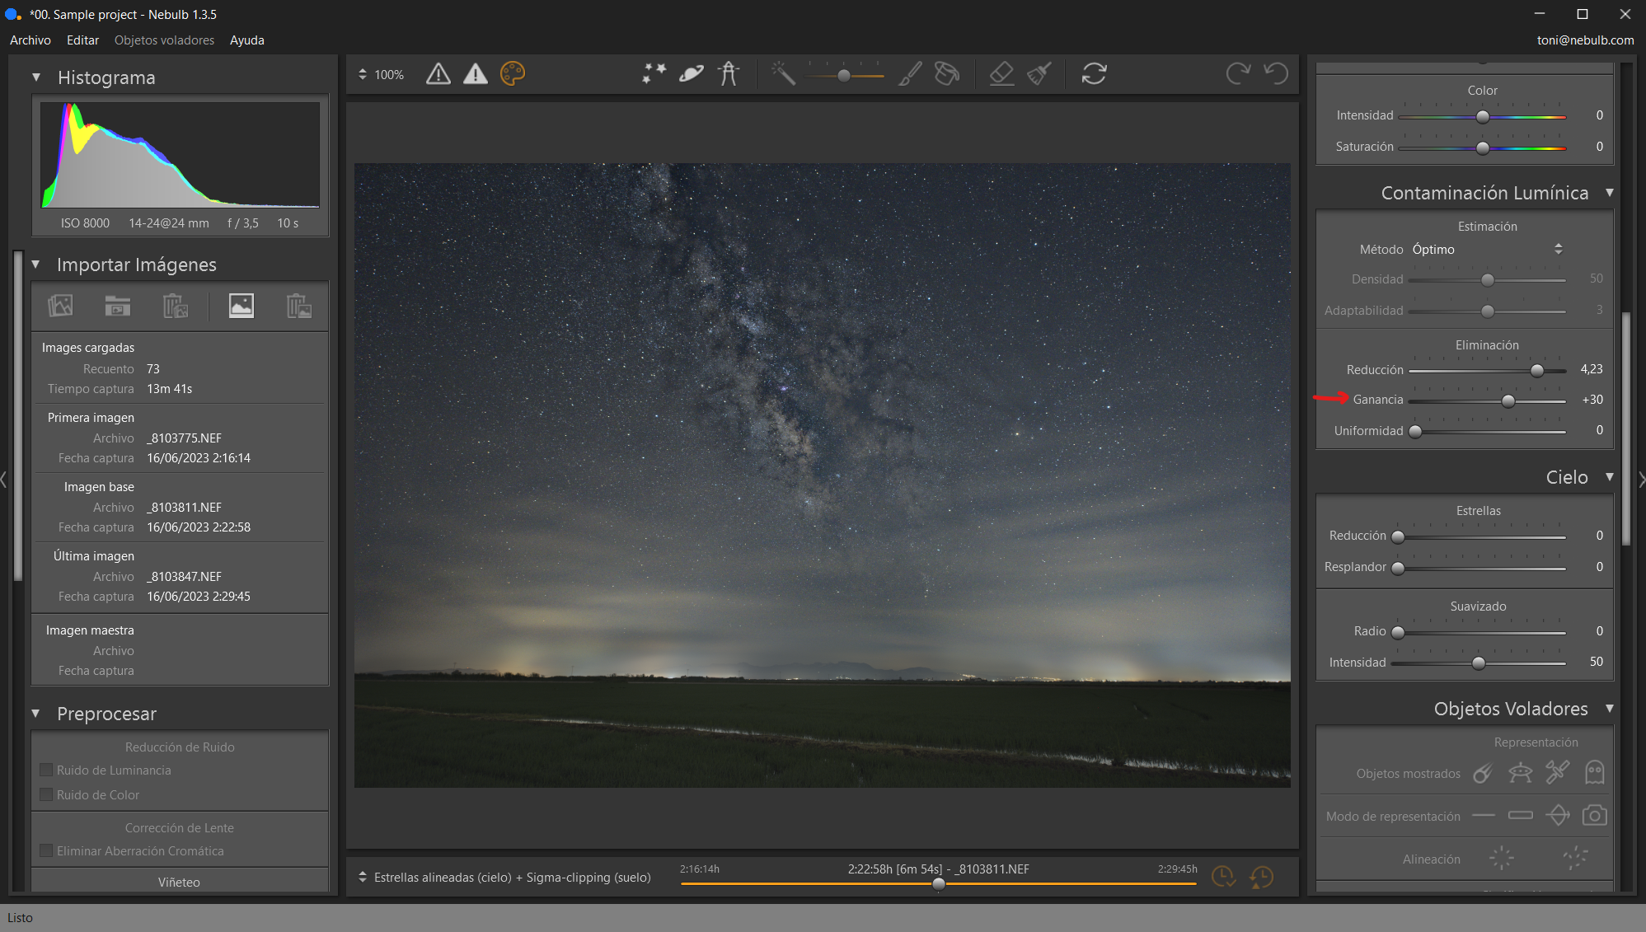This screenshot has width=1646, height=932.
Task: Click the undo arrow icon
Action: [1276, 74]
